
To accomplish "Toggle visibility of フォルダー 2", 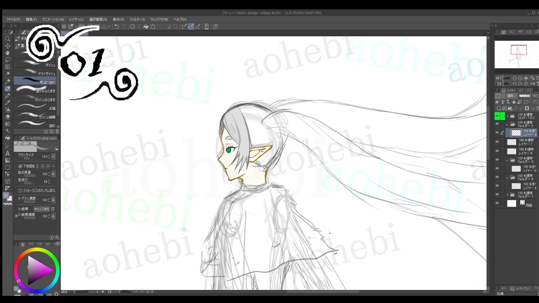I will click(x=497, y=124).
